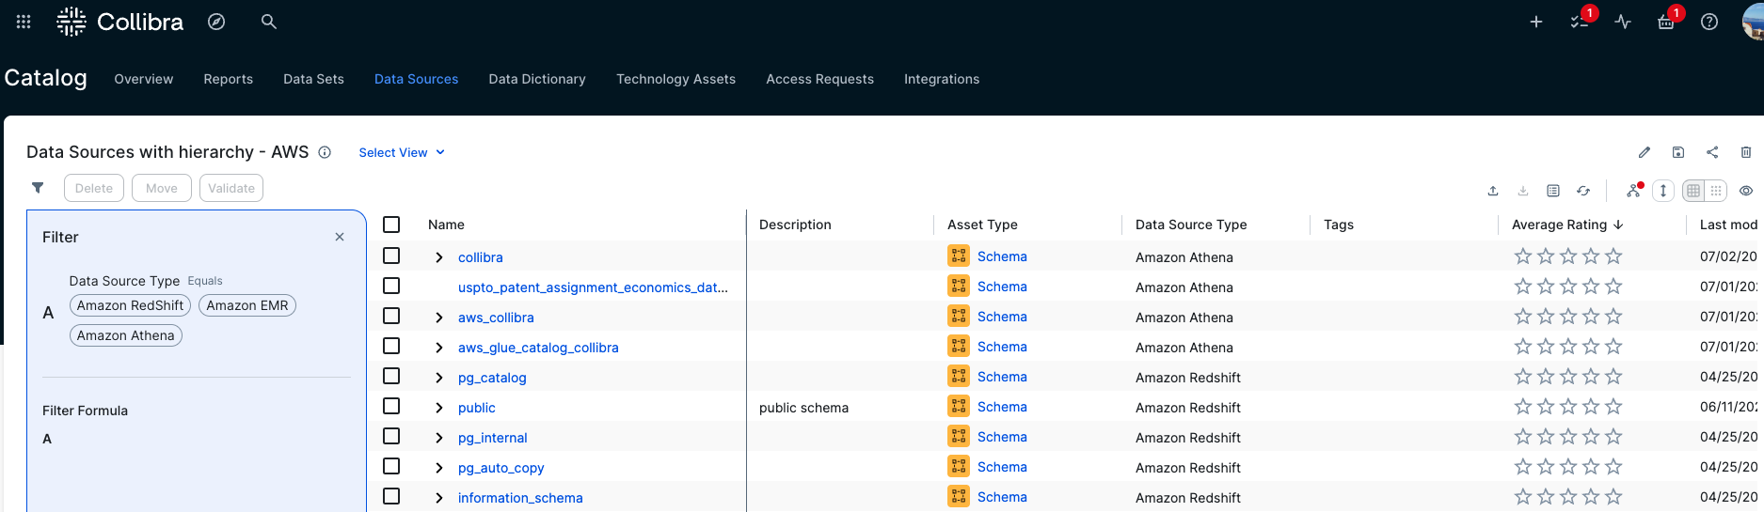Open the activity pulse icon
Screen dimensions: 1764x512
click(1623, 22)
